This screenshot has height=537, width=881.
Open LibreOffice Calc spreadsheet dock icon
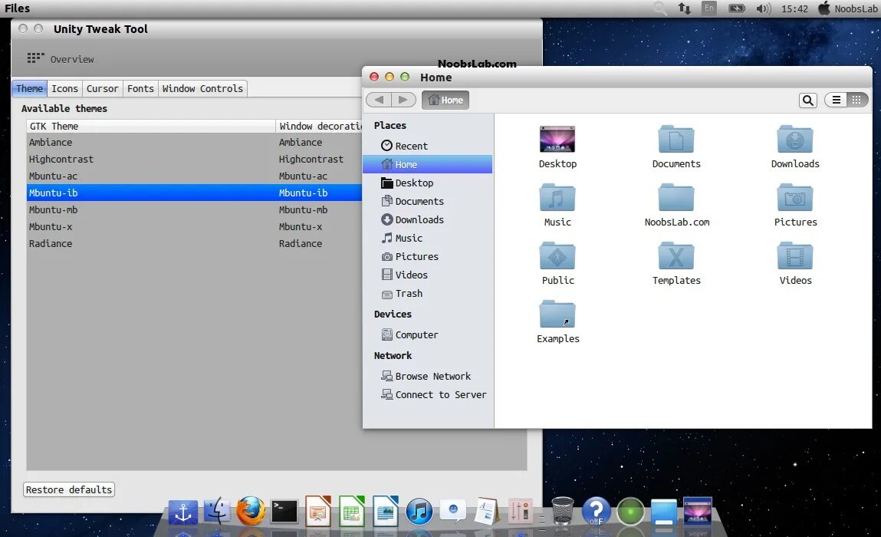pyautogui.click(x=352, y=511)
